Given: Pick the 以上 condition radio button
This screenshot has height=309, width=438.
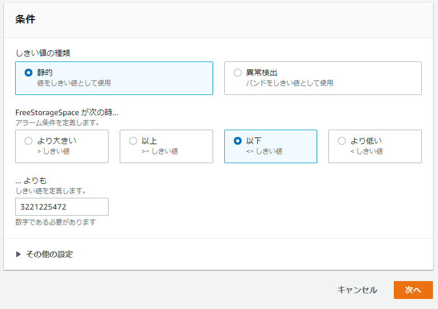Looking at the screenshot, I should (x=133, y=141).
